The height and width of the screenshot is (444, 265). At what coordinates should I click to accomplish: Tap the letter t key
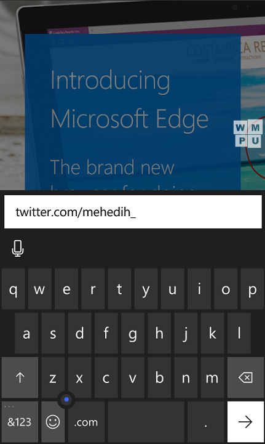click(x=119, y=289)
